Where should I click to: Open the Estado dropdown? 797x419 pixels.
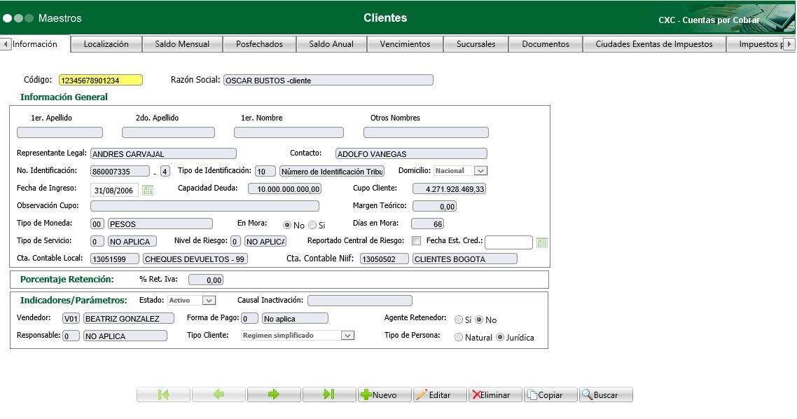click(208, 300)
